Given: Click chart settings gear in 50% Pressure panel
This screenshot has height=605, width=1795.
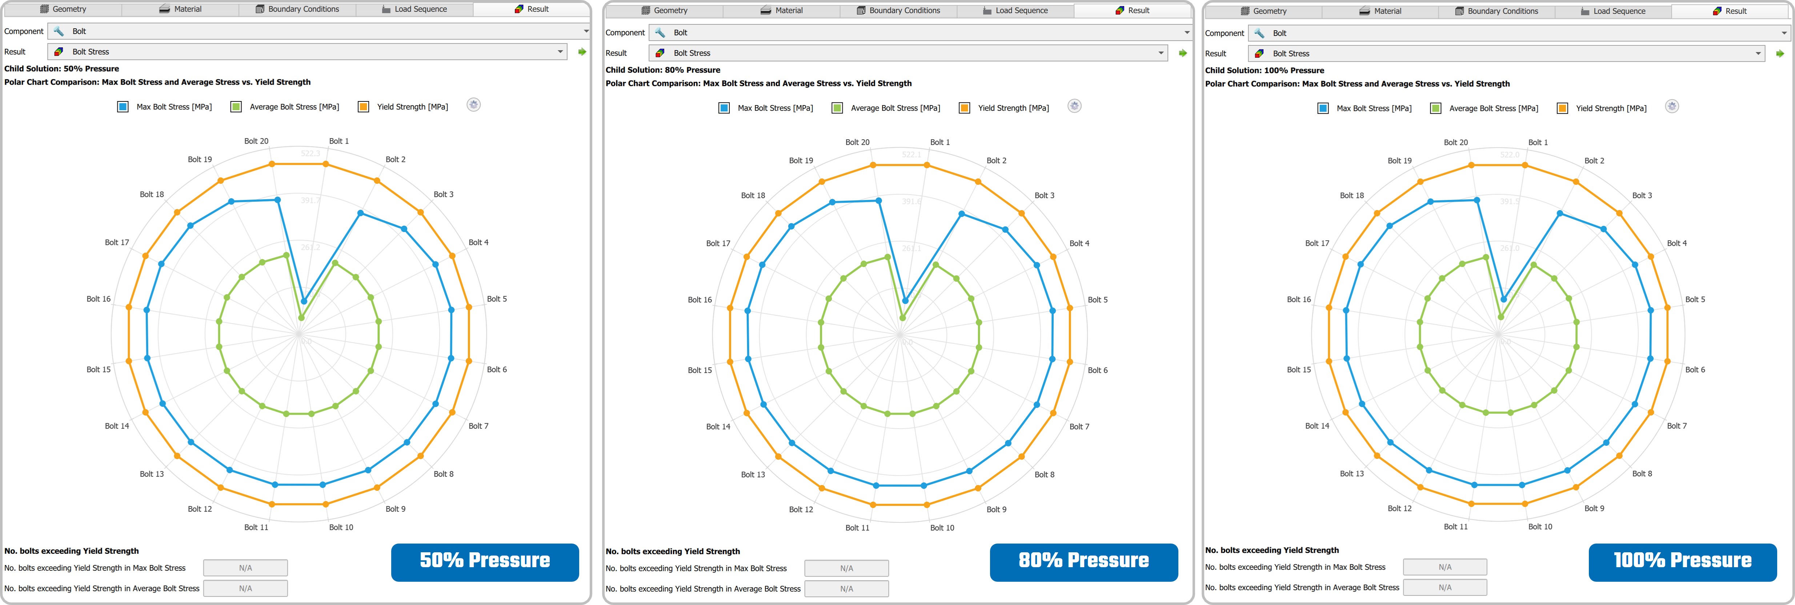Looking at the screenshot, I should [474, 105].
